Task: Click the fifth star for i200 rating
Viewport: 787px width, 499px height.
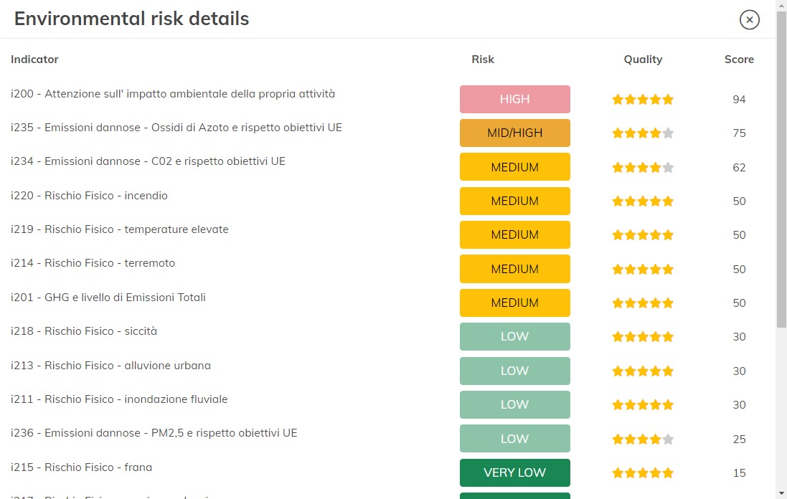Action: coord(669,100)
